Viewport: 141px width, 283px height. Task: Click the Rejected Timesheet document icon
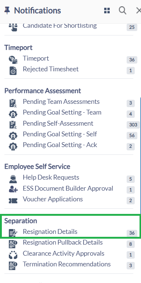pos(13,71)
